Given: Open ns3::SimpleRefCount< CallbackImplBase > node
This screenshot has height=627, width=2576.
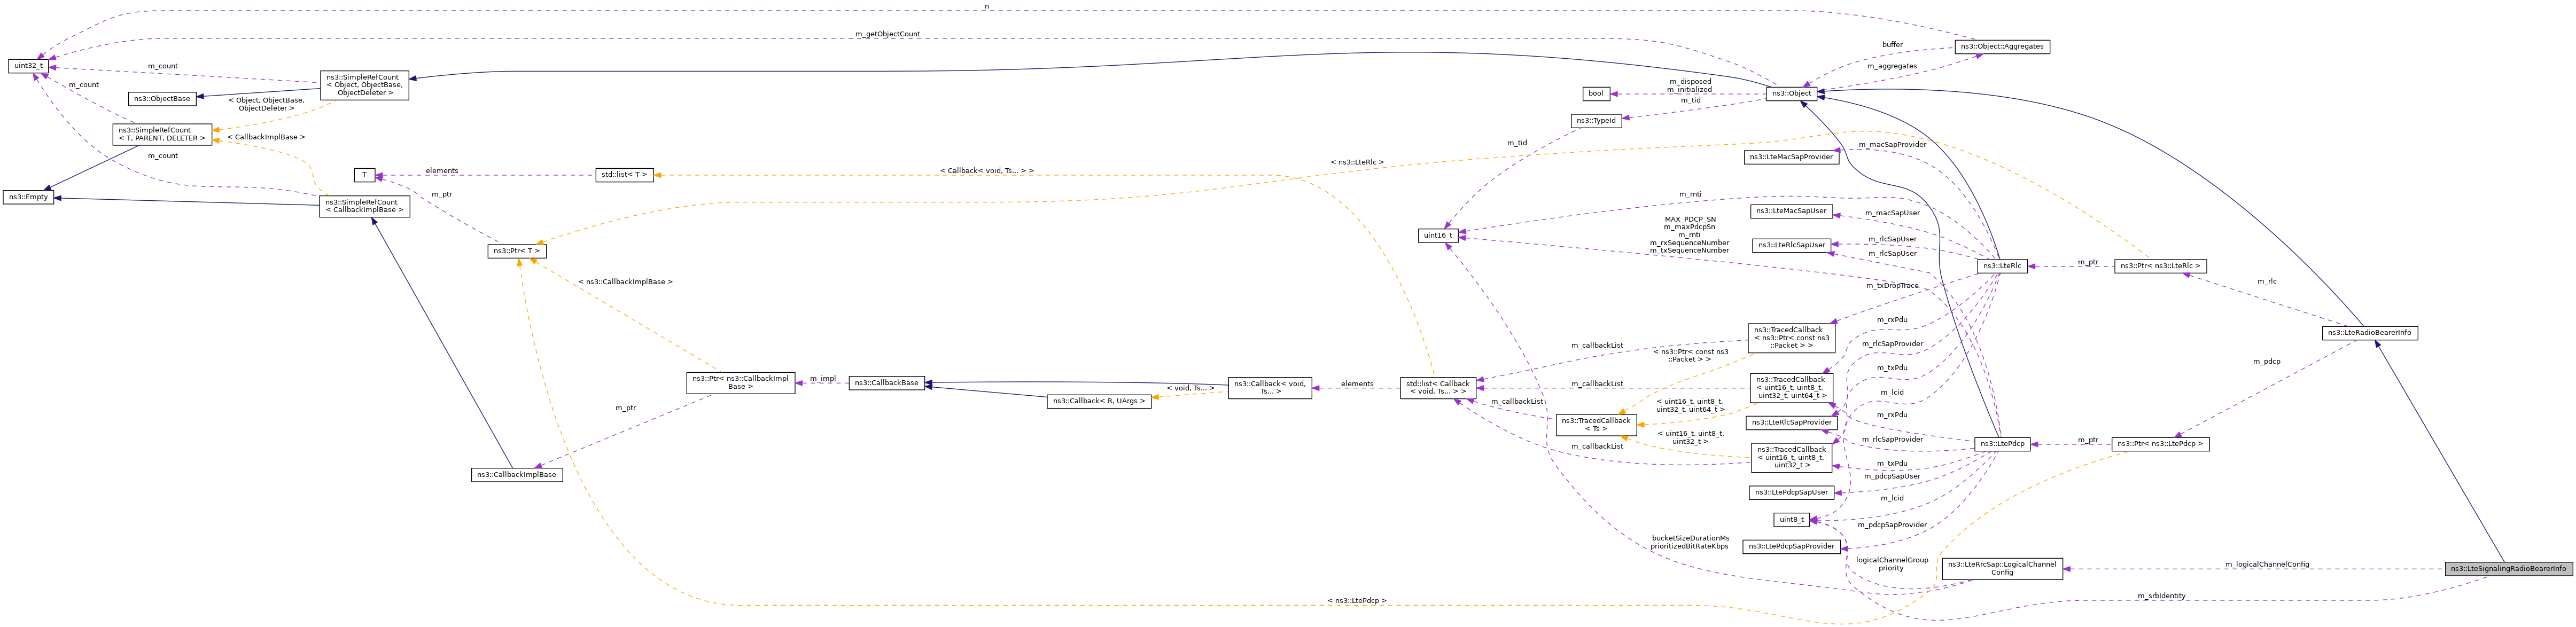Looking at the screenshot, I should [364, 206].
